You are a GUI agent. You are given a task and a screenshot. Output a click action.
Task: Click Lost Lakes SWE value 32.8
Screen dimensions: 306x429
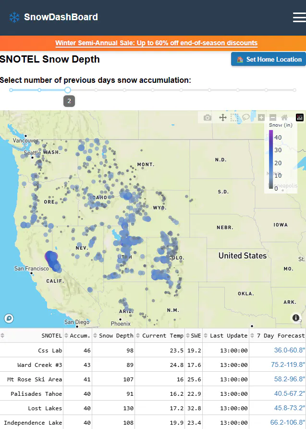coord(194,408)
